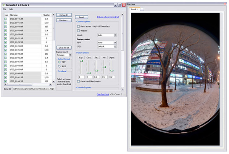Click the Mu slider handle
Image resolution: width=229 pixels, height=154 pixels.
104,67
